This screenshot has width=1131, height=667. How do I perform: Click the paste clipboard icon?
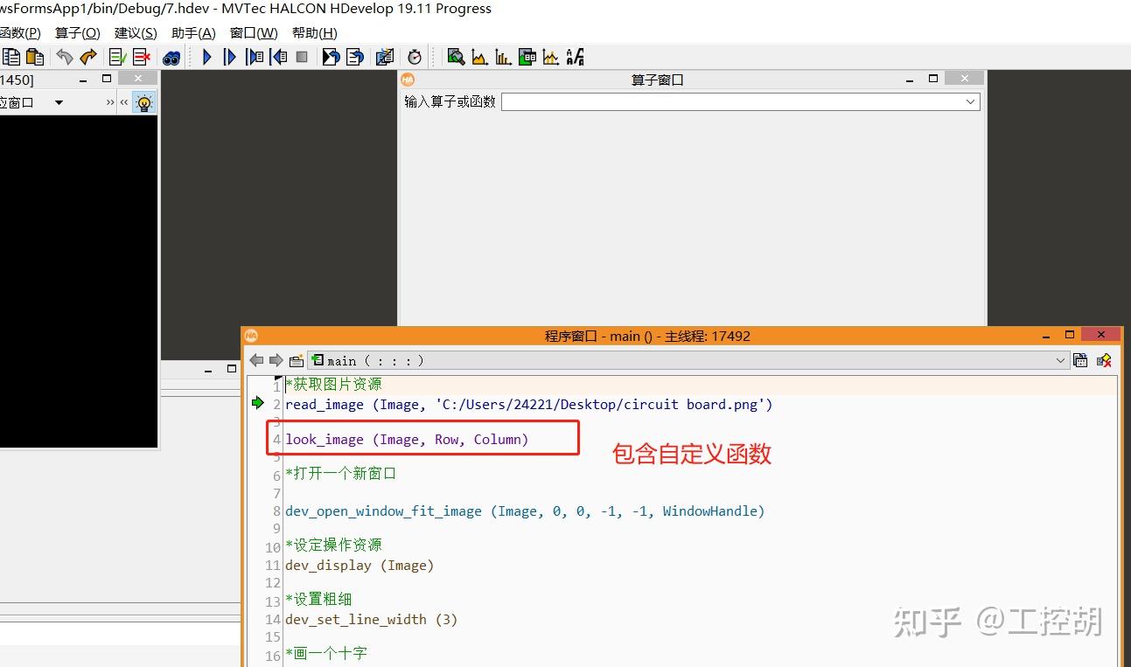(x=35, y=57)
